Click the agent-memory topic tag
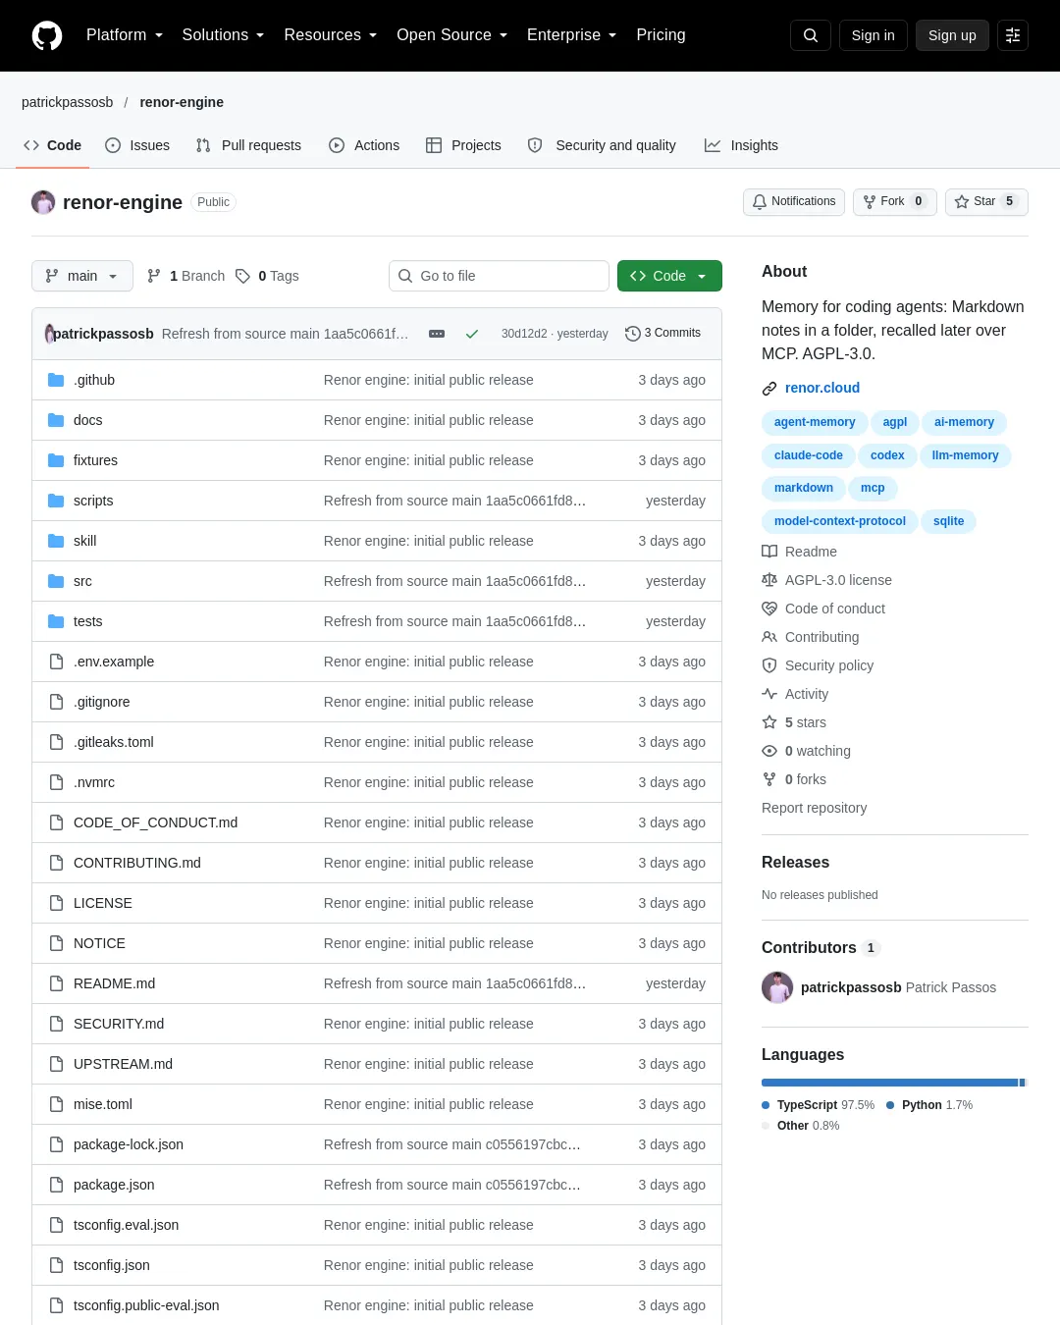 [x=815, y=422]
